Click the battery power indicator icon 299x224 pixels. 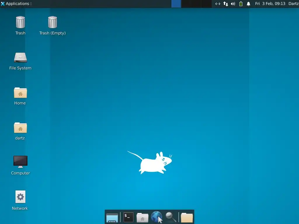click(x=241, y=3)
